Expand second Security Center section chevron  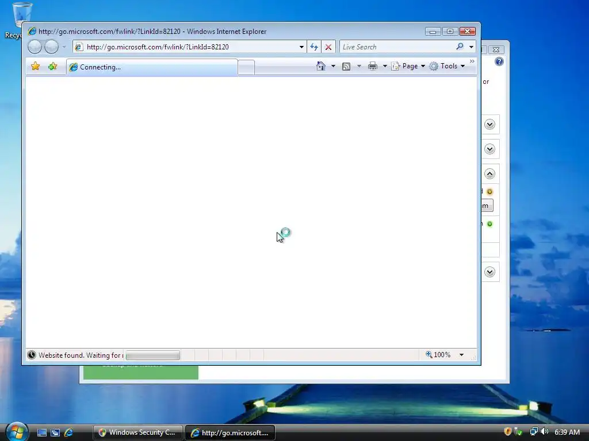(x=489, y=149)
